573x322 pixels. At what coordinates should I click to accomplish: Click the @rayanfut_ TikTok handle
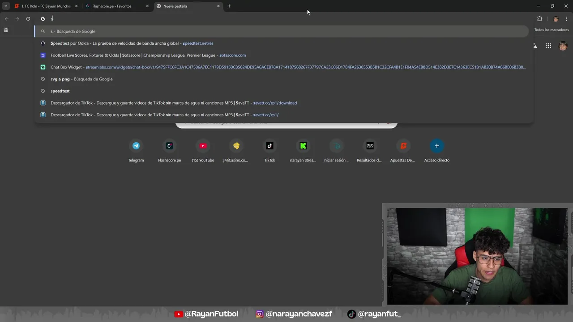click(x=374, y=314)
